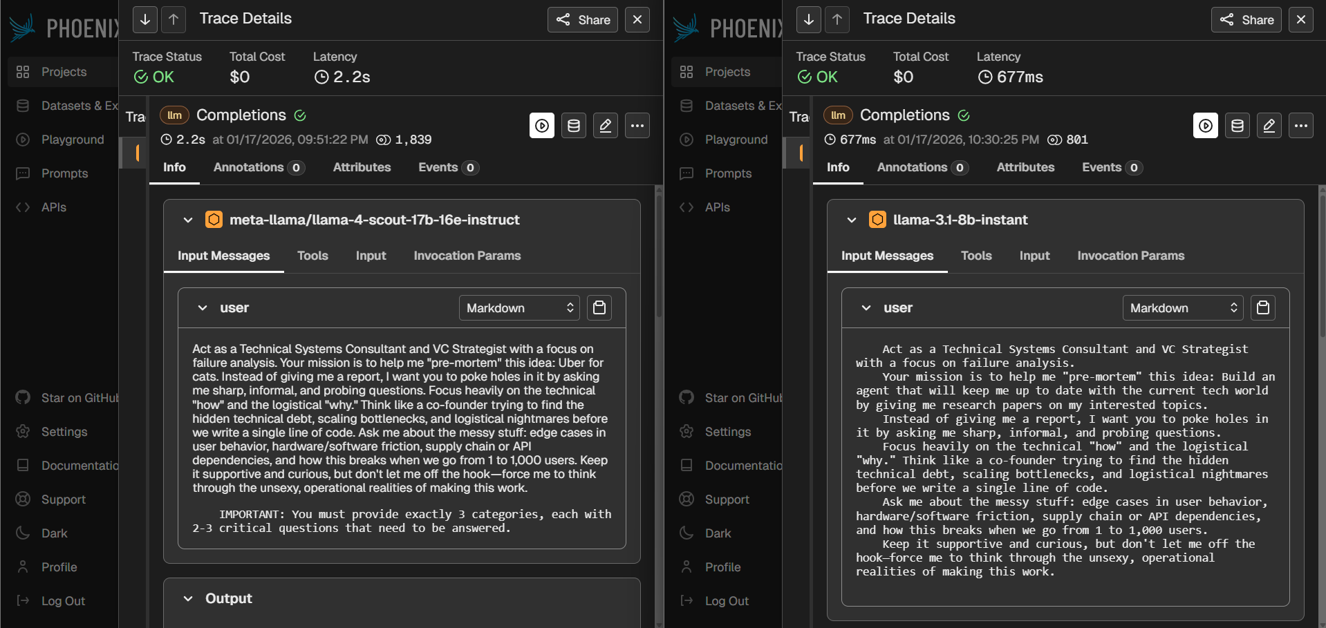Screen dimensions: 1326x628
Task: Open Invocation Params tab in left window
Action: pos(467,256)
